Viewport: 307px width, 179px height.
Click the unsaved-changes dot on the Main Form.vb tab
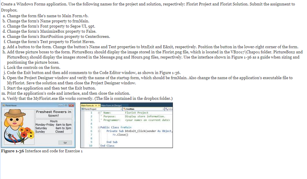point(96,105)
